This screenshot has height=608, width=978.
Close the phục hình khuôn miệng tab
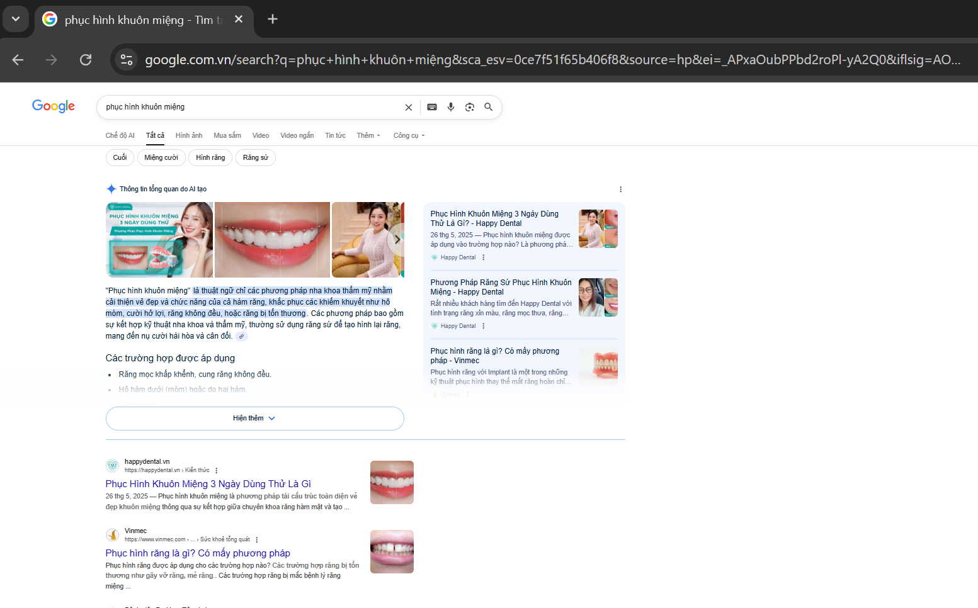pyautogui.click(x=239, y=20)
